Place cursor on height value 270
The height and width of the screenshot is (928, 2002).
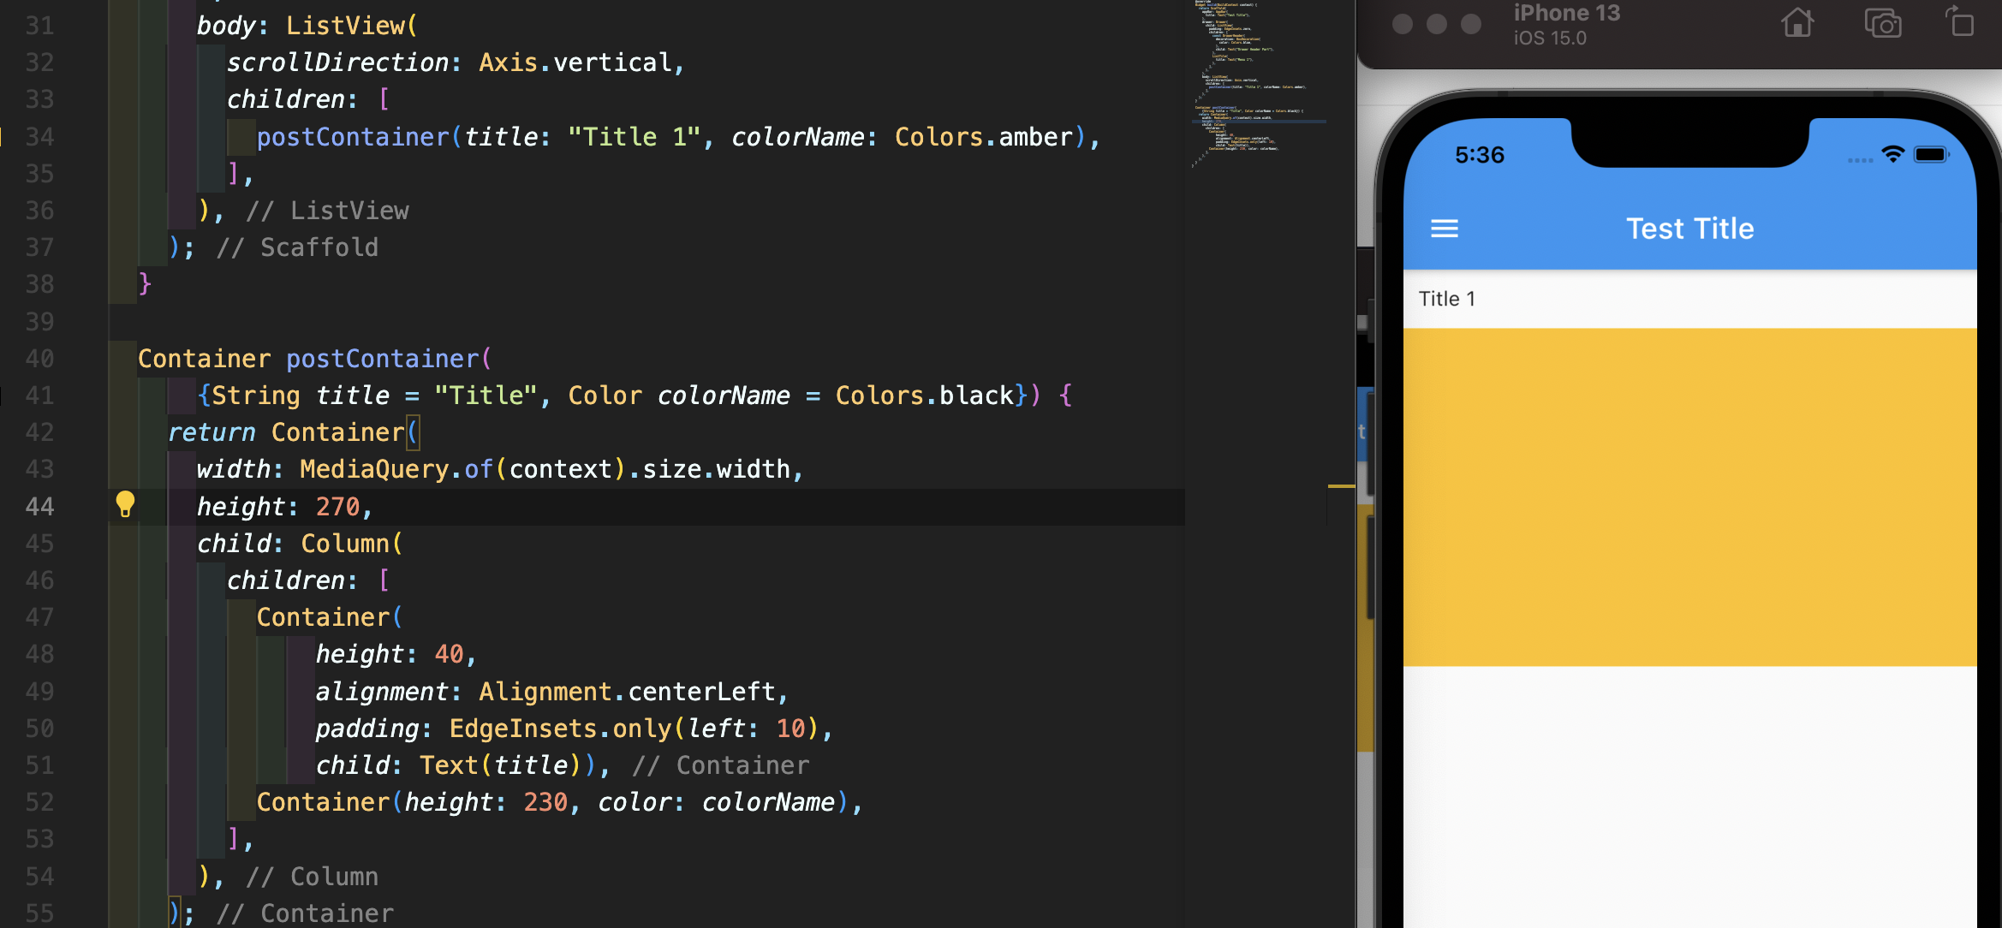[338, 507]
